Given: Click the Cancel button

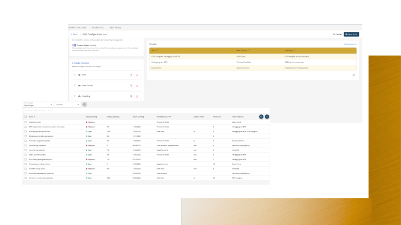Looking at the screenshot, I should tap(337, 34).
